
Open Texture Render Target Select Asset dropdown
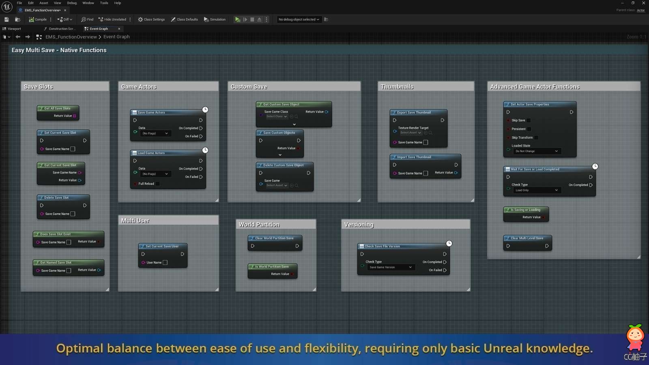point(410,133)
